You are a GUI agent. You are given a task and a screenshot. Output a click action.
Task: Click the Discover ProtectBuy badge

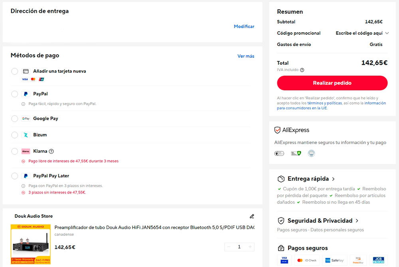click(358, 260)
